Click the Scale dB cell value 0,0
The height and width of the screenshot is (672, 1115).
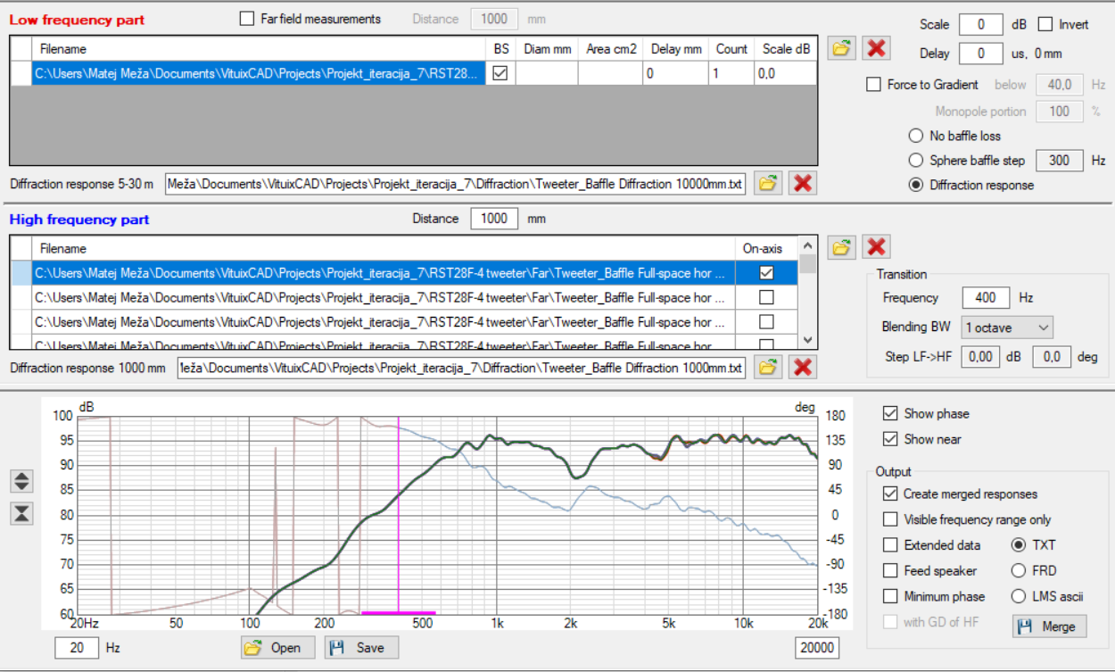(785, 73)
